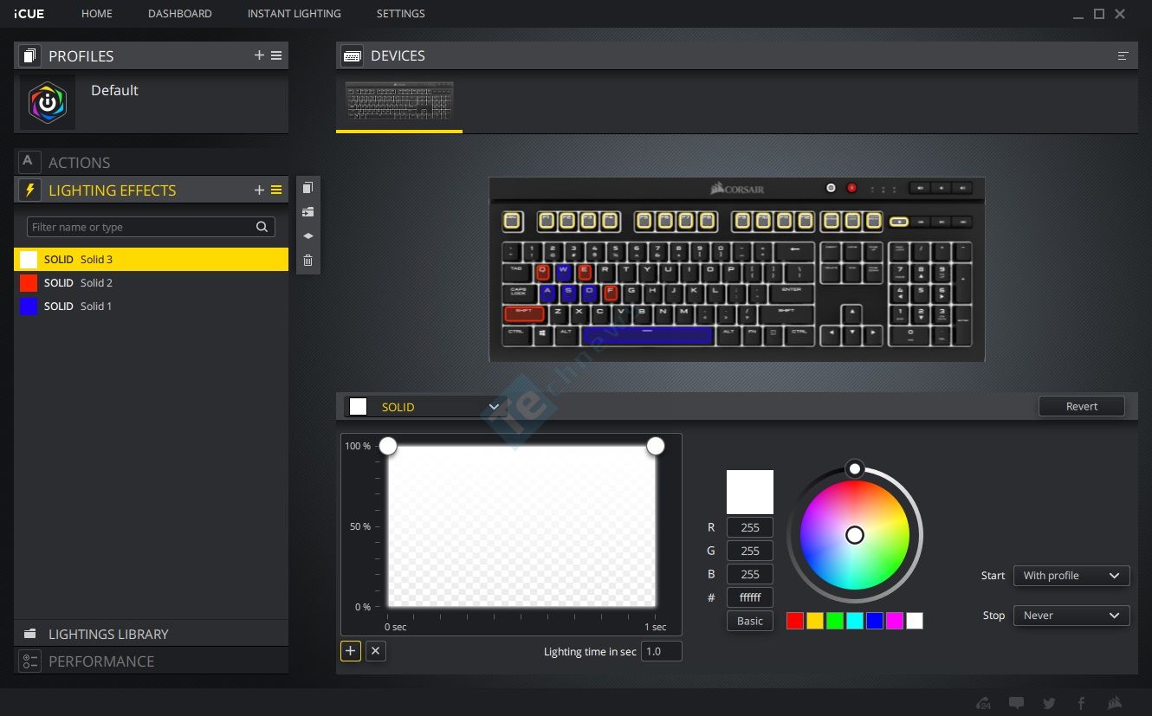Click the copy effect icon in side toolbar
Screen dimensions: 1152x716
pyautogui.click(x=307, y=188)
